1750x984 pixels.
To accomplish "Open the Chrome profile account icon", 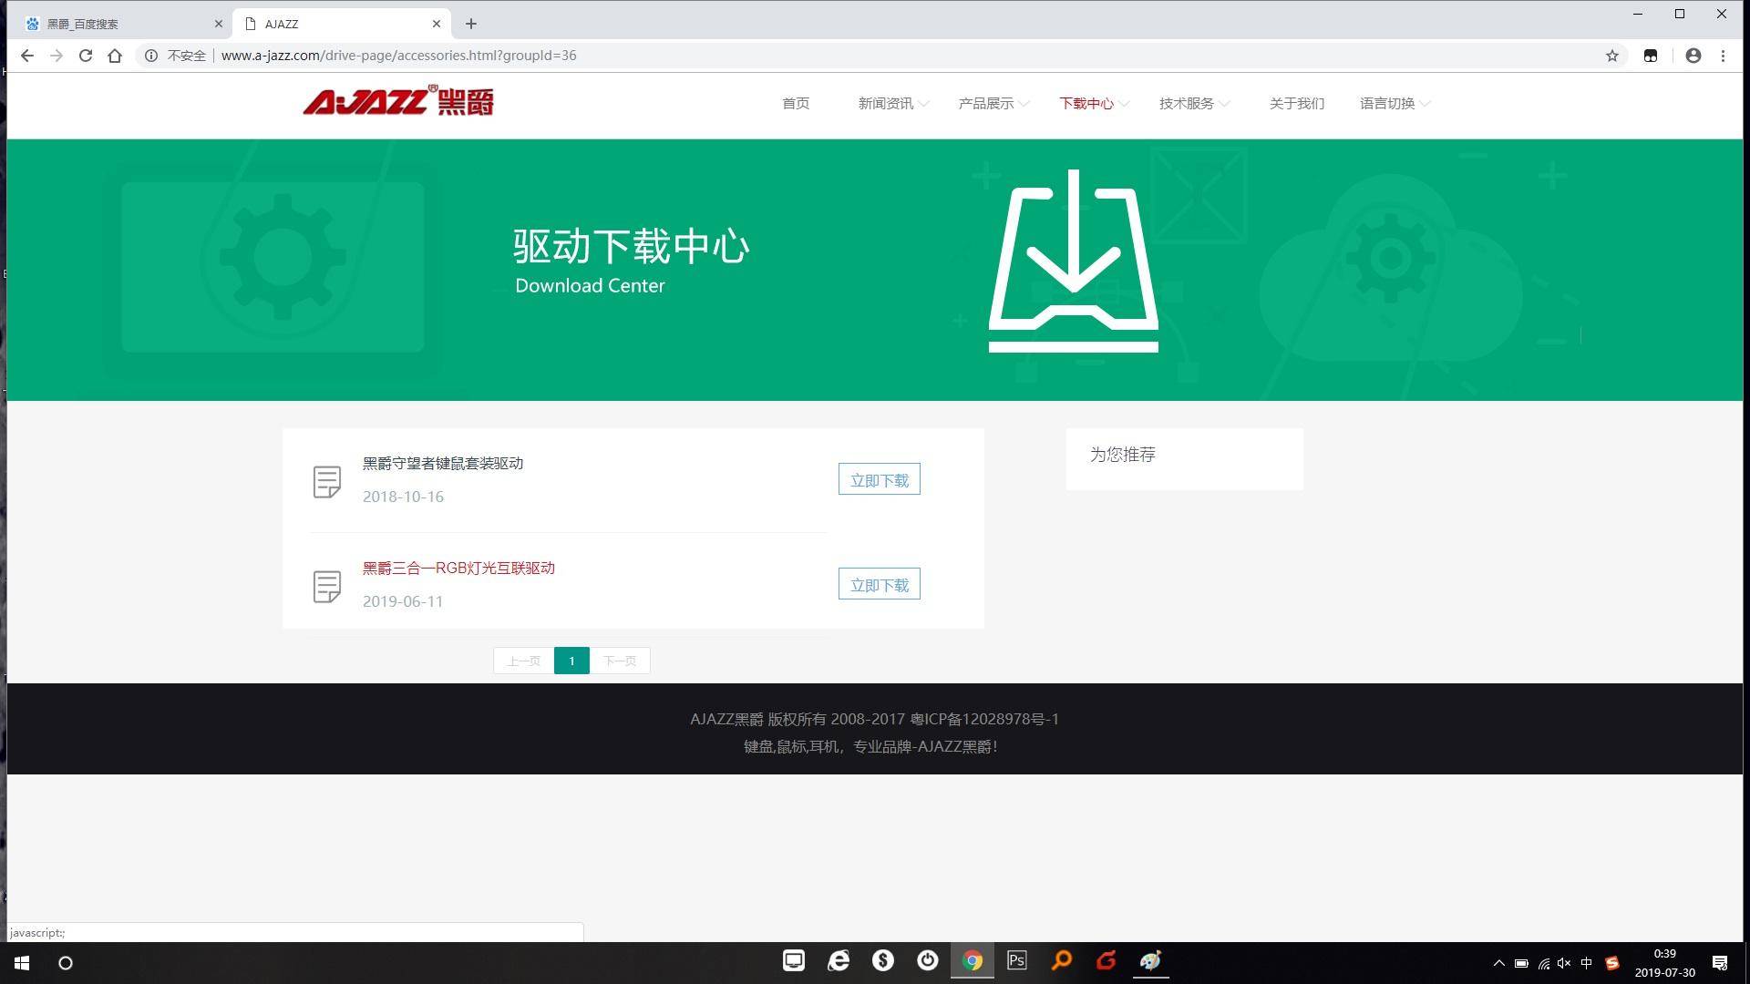I will (x=1693, y=56).
